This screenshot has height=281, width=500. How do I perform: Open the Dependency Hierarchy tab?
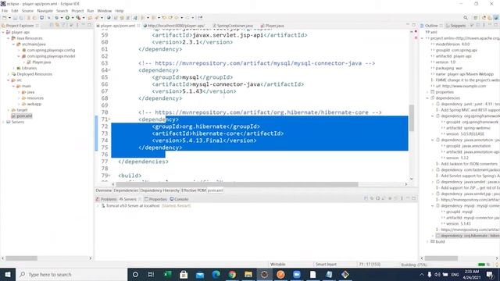(159, 190)
